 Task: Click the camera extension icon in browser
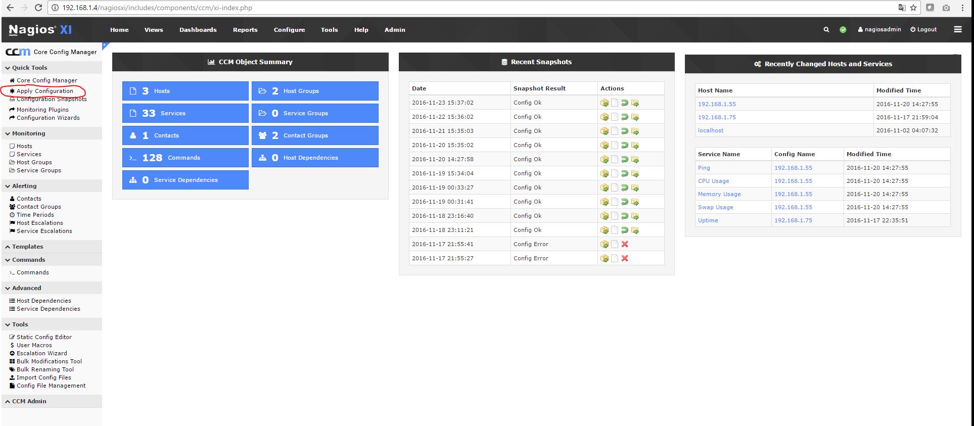(946, 8)
